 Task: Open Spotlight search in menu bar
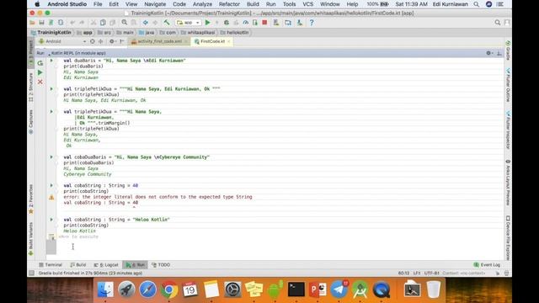click(x=476, y=4)
